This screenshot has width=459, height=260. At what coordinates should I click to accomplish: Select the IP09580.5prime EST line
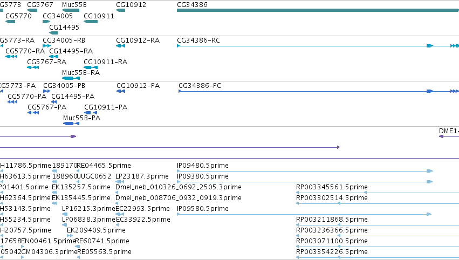tap(304, 214)
